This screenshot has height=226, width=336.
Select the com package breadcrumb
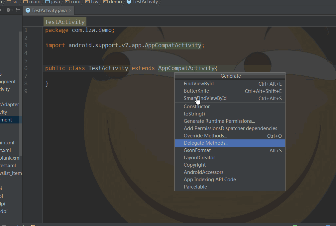click(x=73, y=2)
